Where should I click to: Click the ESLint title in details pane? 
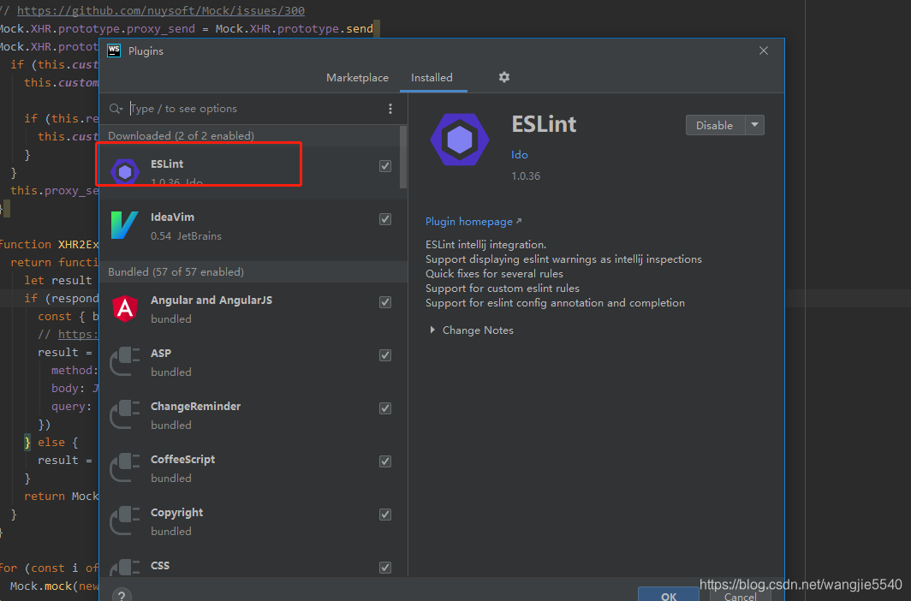[544, 124]
